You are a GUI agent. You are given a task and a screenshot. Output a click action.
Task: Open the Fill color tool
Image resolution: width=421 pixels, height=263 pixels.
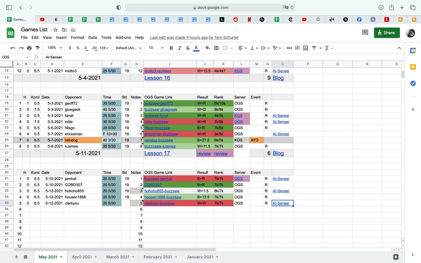pos(207,48)
